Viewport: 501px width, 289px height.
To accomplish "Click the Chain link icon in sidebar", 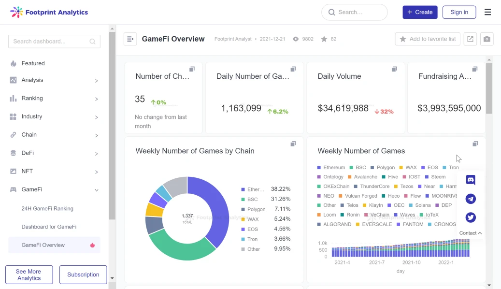I will 13,134.
